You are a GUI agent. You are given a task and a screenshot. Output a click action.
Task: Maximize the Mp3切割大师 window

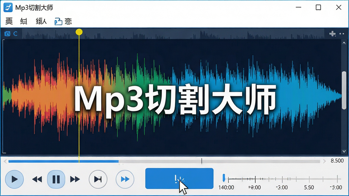[318, 7]
